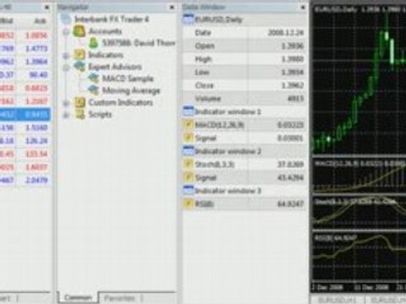Close the Market Watch panel
Image resolution: width=406 pixels, height=304 pixels.
tap(47, 8)
